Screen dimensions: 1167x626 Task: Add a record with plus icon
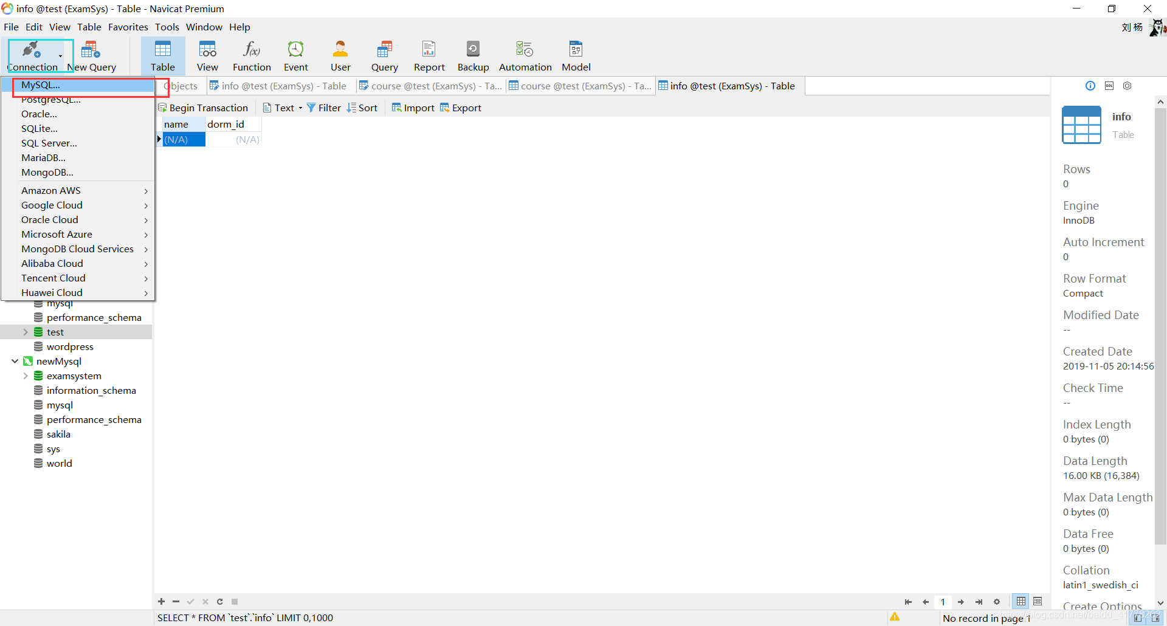click(x=161, y=602)
